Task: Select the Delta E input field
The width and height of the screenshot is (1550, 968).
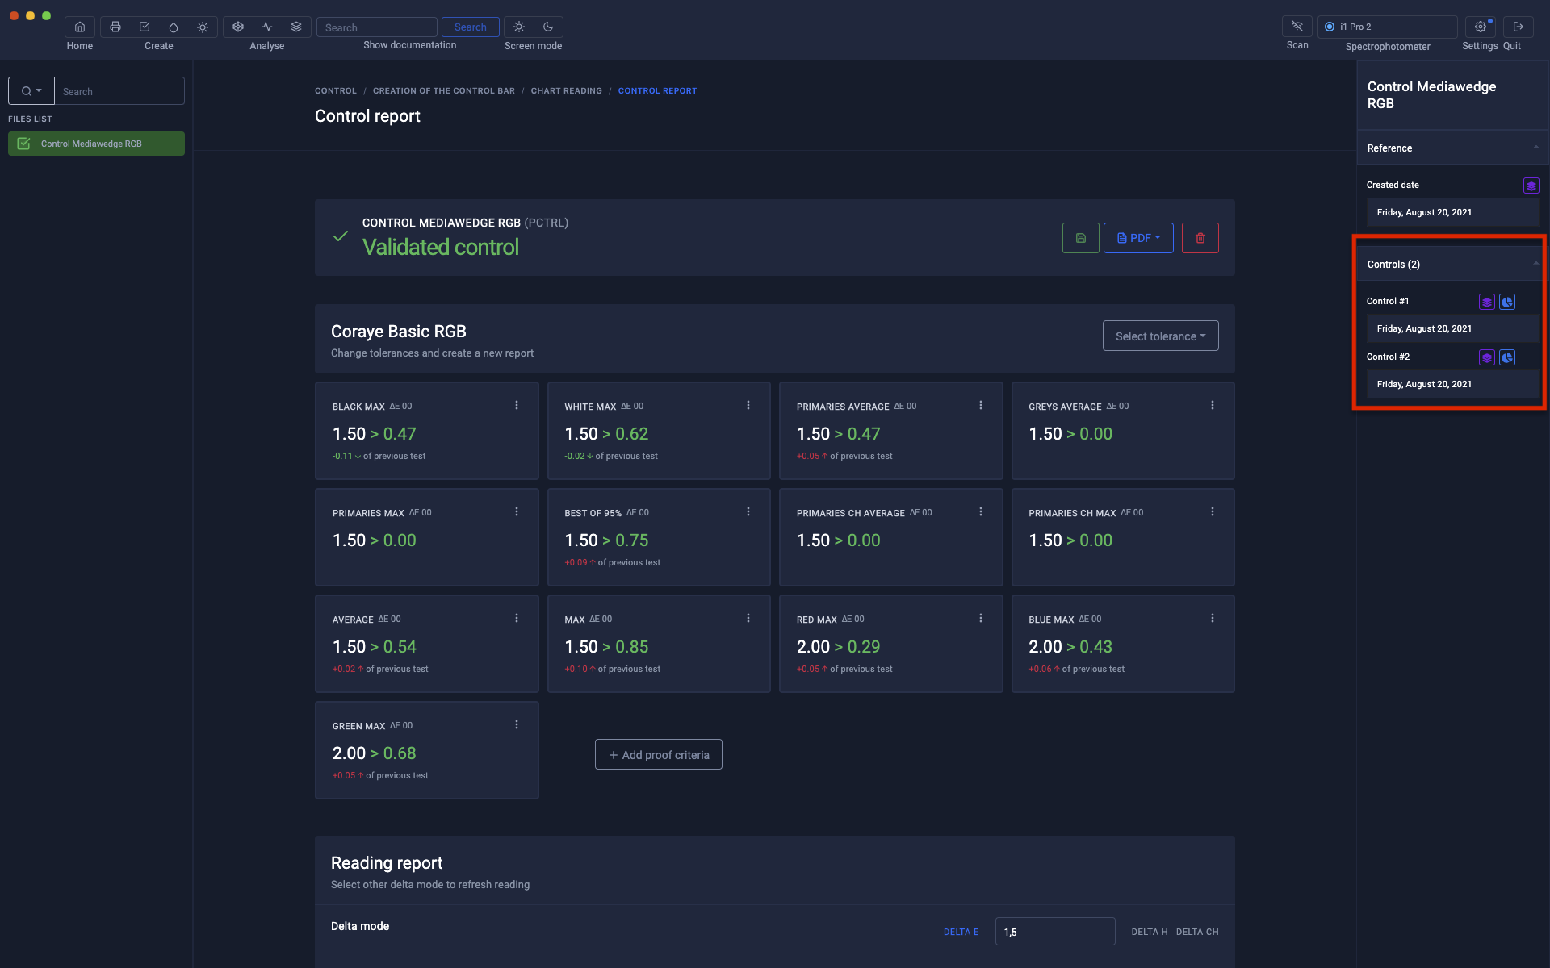Action: (1054, 931)
